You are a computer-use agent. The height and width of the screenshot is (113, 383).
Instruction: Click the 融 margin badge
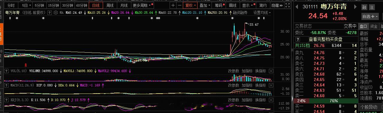point(364,7)
